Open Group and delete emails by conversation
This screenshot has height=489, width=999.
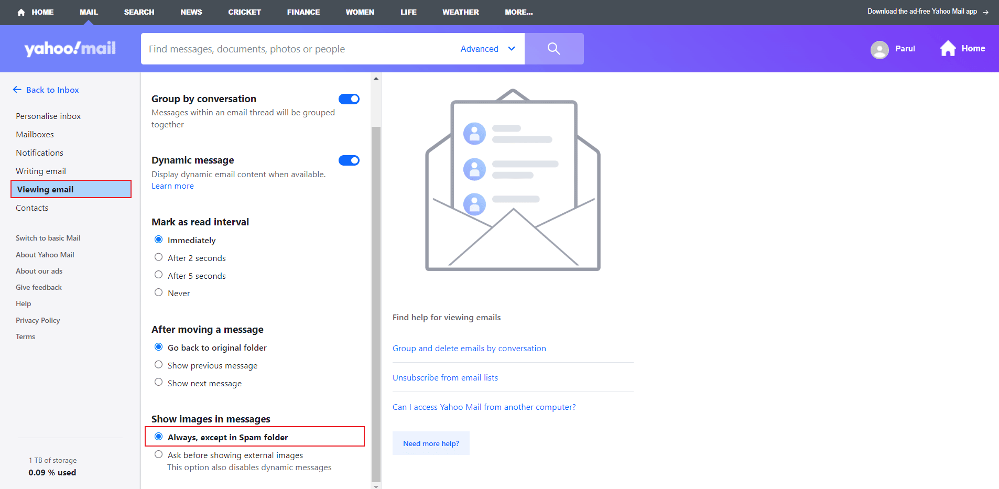pos(469,348)
